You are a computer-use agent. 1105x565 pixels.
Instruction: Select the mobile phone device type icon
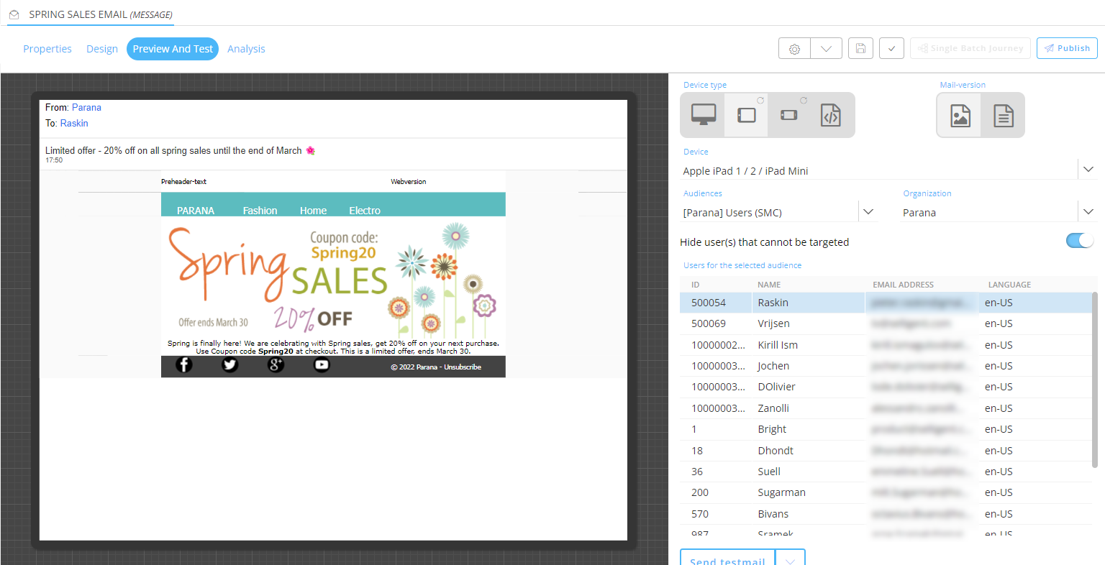789,115
